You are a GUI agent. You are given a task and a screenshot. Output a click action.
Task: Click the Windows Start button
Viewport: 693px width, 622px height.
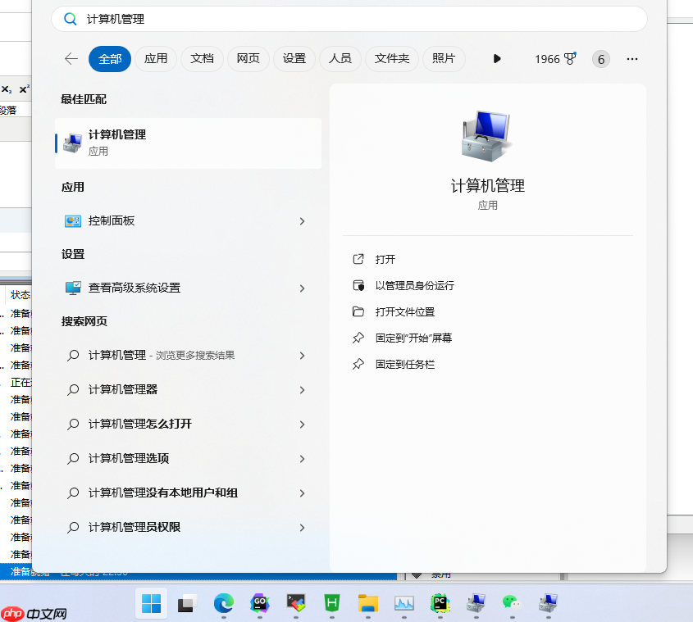click(x=151, y=605)
